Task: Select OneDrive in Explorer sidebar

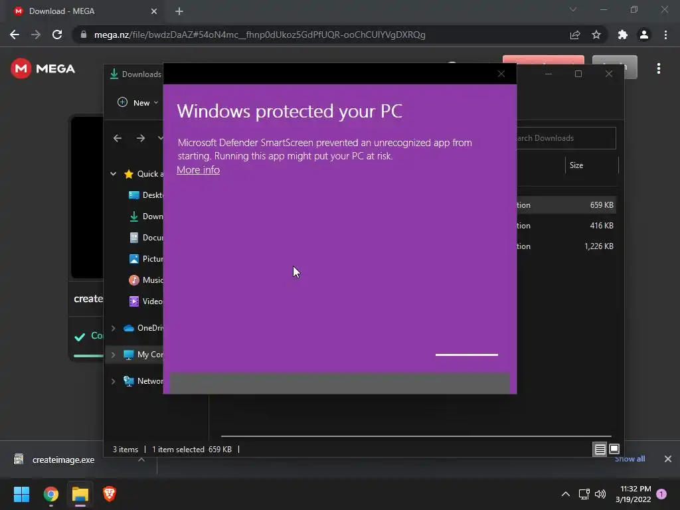Action: coord(143,328)
